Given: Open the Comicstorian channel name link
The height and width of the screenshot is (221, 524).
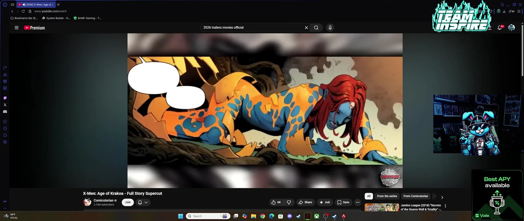Looking at the screenshot, I should tap(104, 200).
